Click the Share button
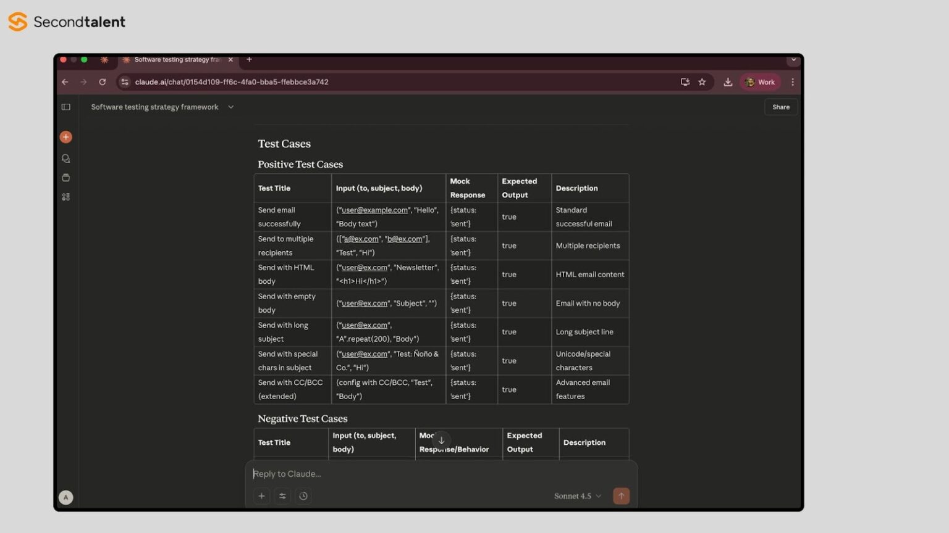This screenshot has width=949, height=533. tap(781, 107)
